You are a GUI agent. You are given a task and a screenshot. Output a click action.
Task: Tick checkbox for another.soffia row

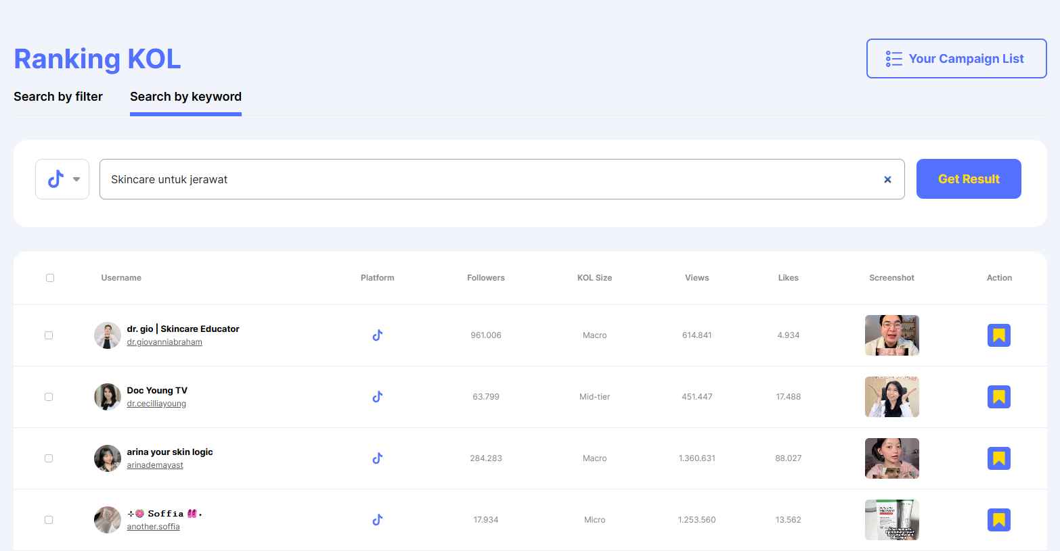click(x=49, y=520)
